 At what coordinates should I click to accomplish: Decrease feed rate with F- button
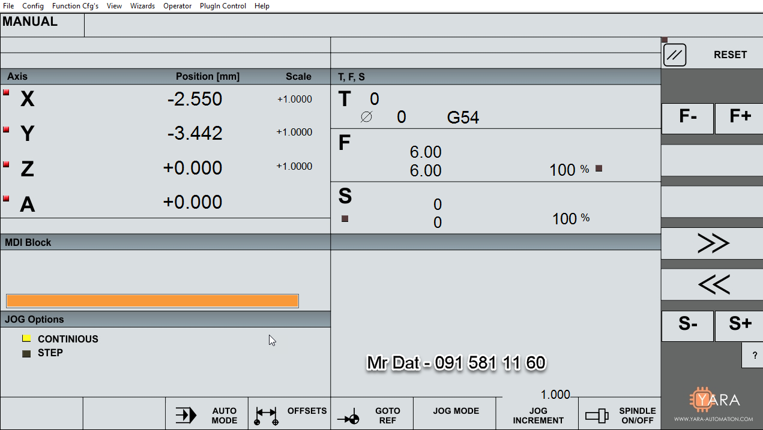pyautogui.click(x=687, y=118)
